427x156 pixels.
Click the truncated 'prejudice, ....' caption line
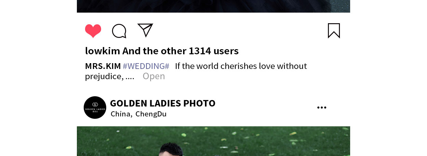[110, 76]
